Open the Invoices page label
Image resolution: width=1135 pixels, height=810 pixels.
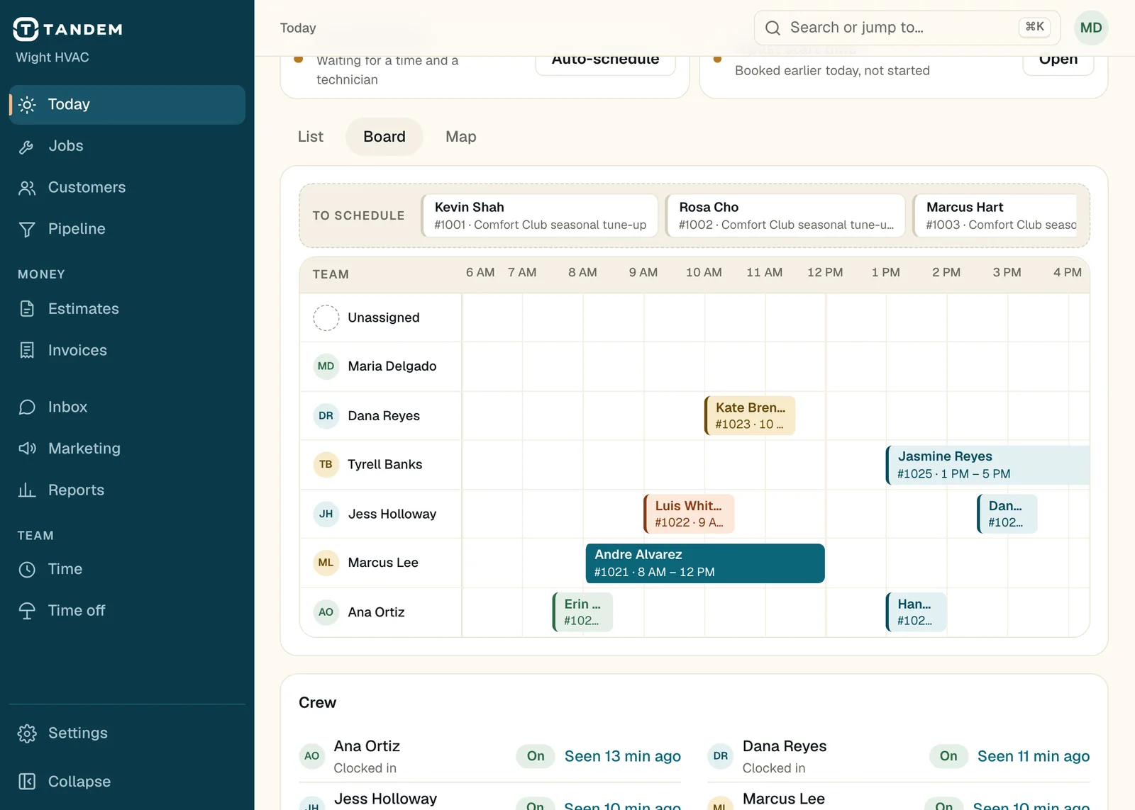77,350
